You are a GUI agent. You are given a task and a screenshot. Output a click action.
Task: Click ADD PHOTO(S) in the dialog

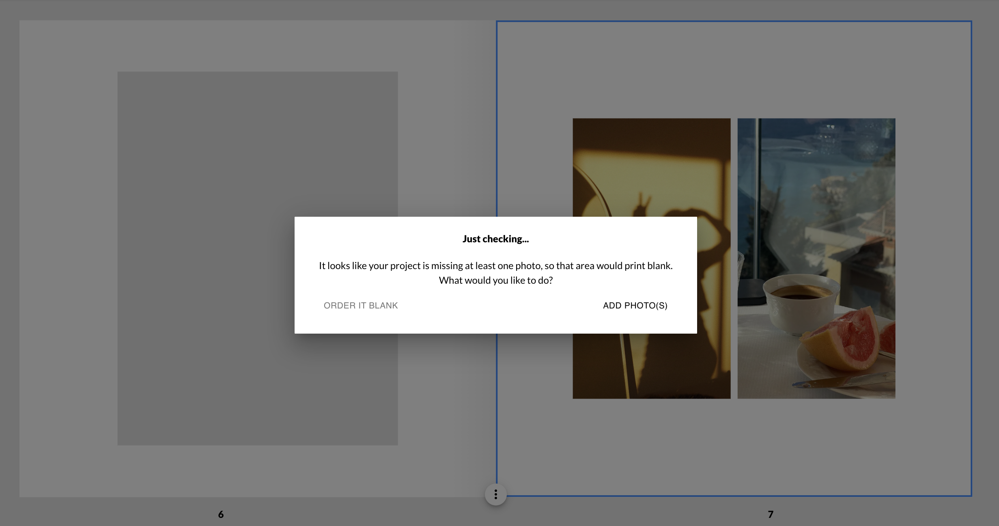635,305
